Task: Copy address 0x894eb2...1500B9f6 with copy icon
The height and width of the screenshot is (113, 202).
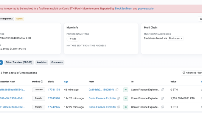Action: (117, 90)
